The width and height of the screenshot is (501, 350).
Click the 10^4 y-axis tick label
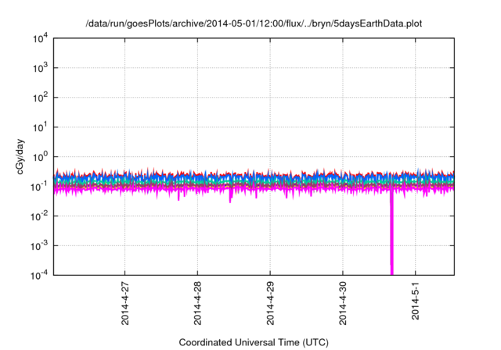40,39
